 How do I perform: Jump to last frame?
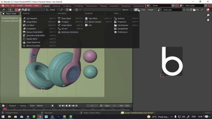(77, 106)
